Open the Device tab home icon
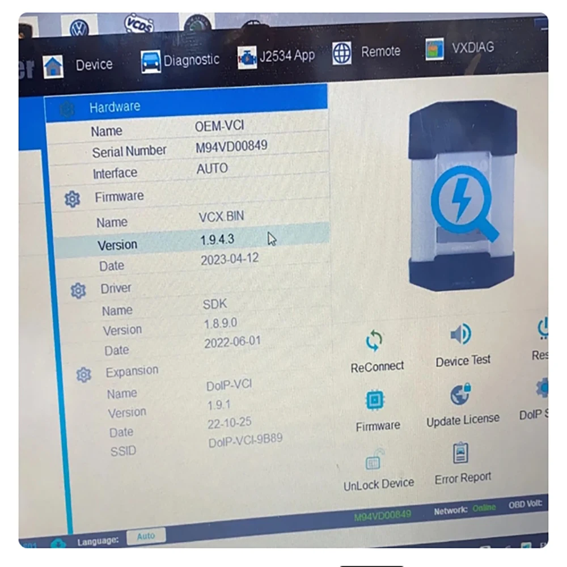This screenshot has width=567, height=567. coord(53,66)
